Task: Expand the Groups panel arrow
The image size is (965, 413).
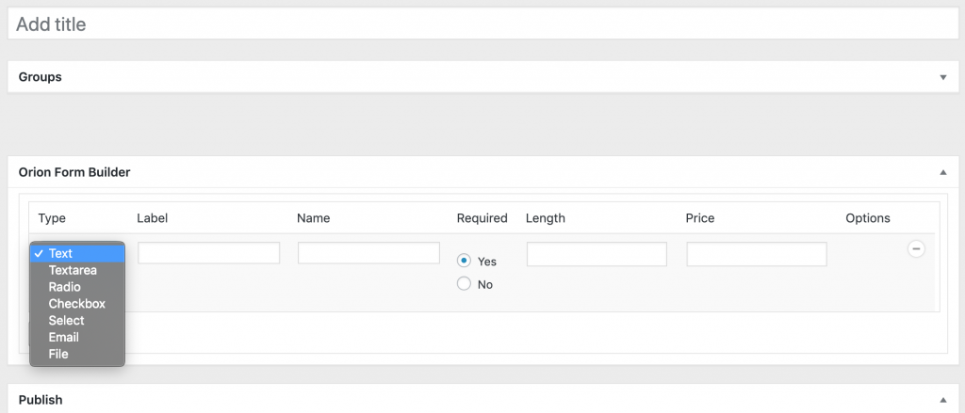Action: point(942,77)
